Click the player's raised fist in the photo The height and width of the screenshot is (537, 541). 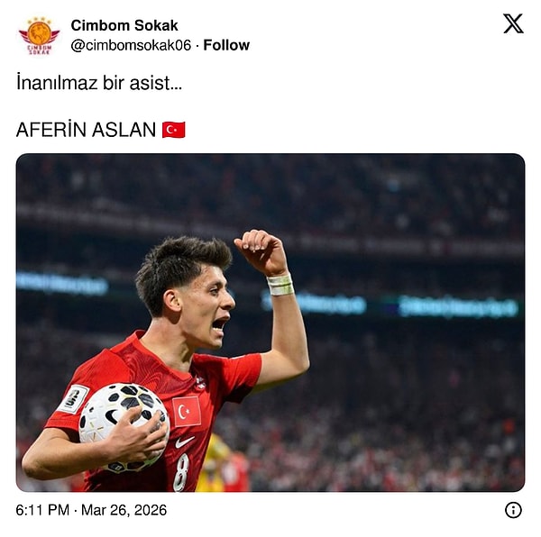(261, 250)
